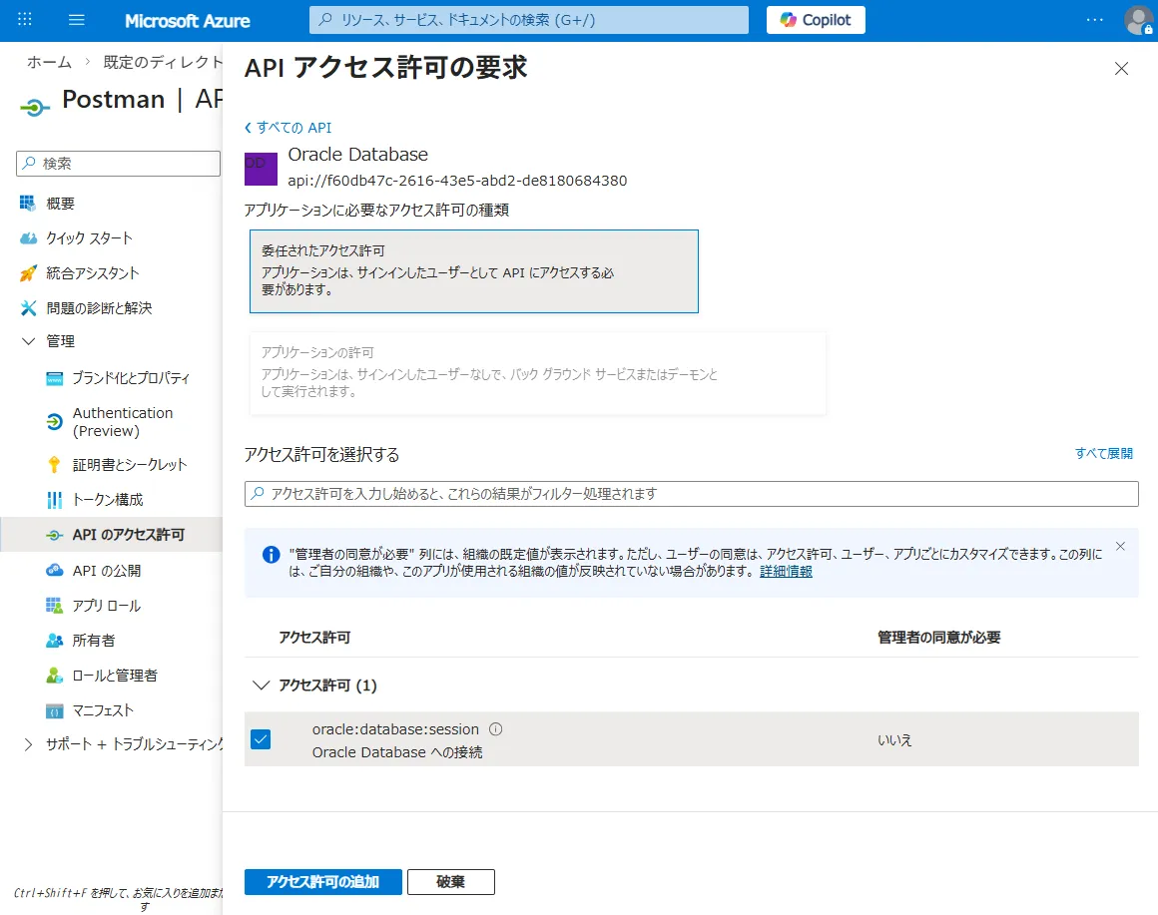
Task: Click the info icon beside oracle:database:session
Action: click(x=496, y=729)
